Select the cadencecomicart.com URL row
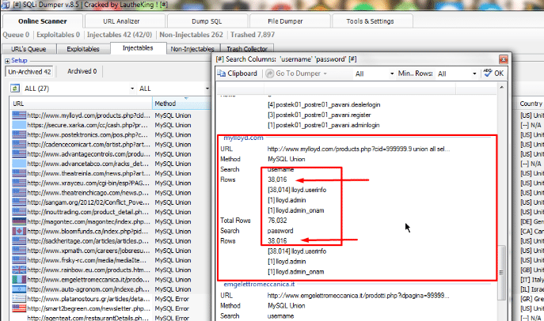This screenshot has width=544, height=321. 89,145
